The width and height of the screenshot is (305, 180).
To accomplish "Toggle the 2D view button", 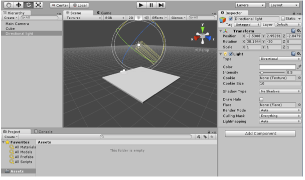I will tap(131, 17).
